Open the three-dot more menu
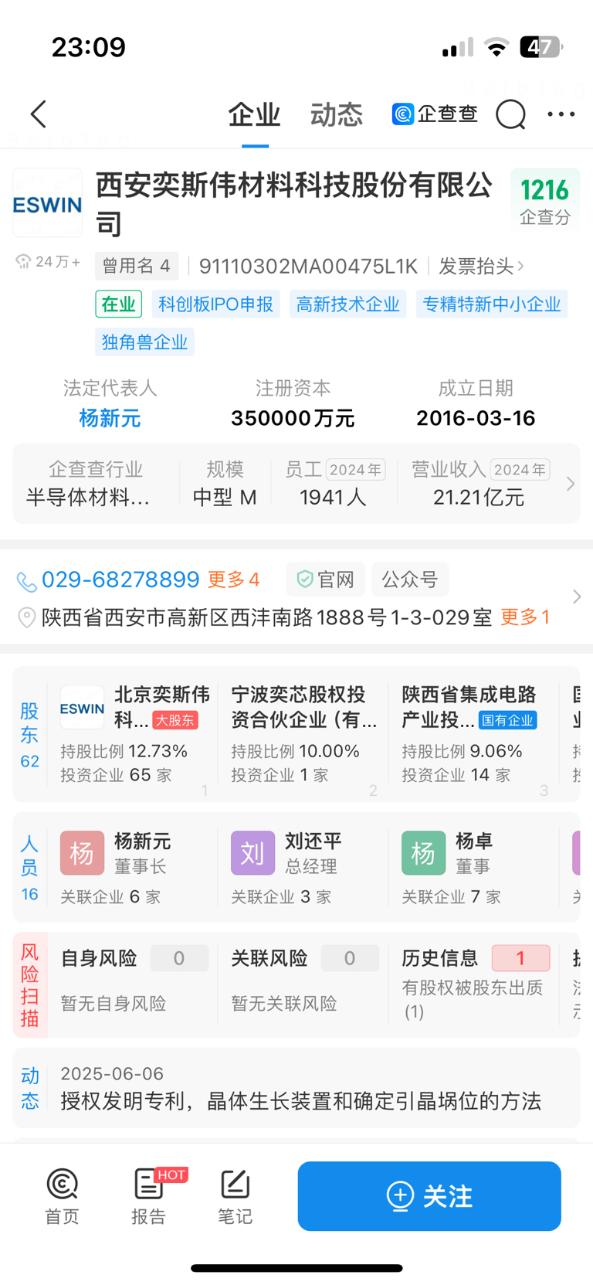This screenshot has height=1285, width=593. pos(561,114)
